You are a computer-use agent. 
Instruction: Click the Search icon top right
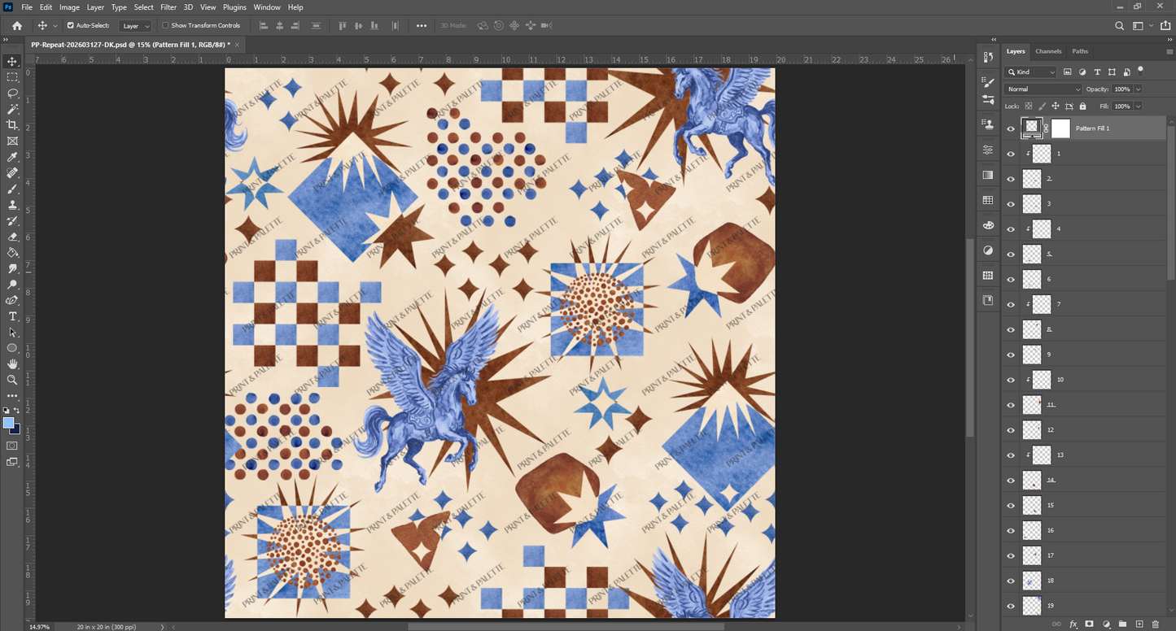coord(1119,26)
